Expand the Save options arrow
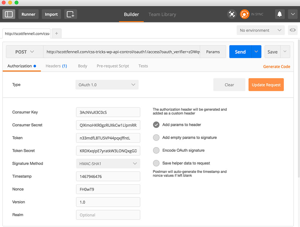Screen dimensions: 300x227 (x=285, y=52)
